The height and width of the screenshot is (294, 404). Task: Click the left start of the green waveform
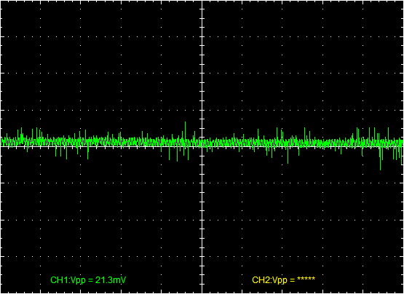coord(1,141)
